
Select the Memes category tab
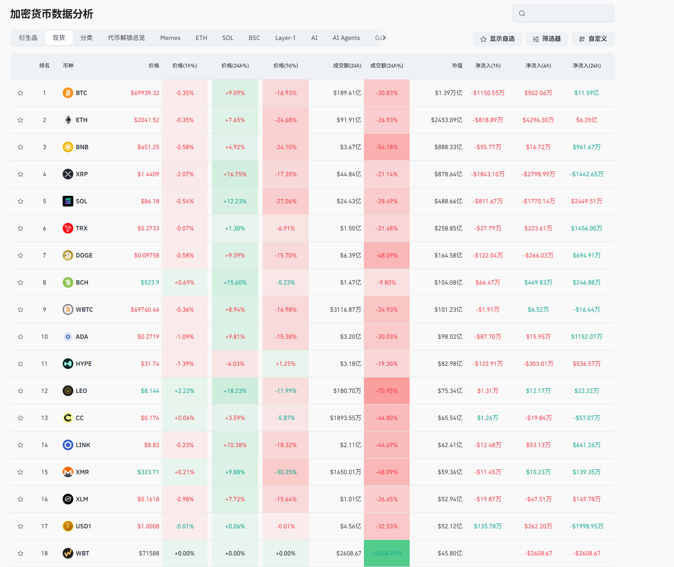[170, 38]
